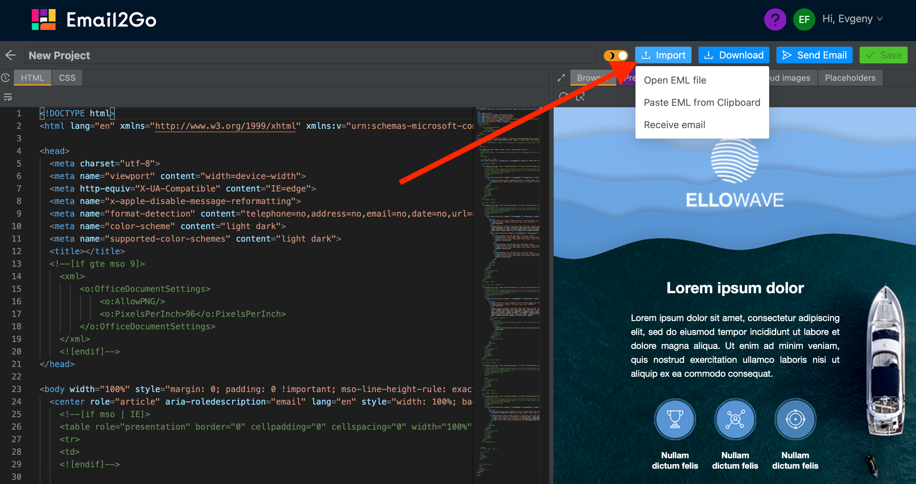Click the Placeholders toolbar option
This screenshot has height=484, width=916.
tap(851, 77)
